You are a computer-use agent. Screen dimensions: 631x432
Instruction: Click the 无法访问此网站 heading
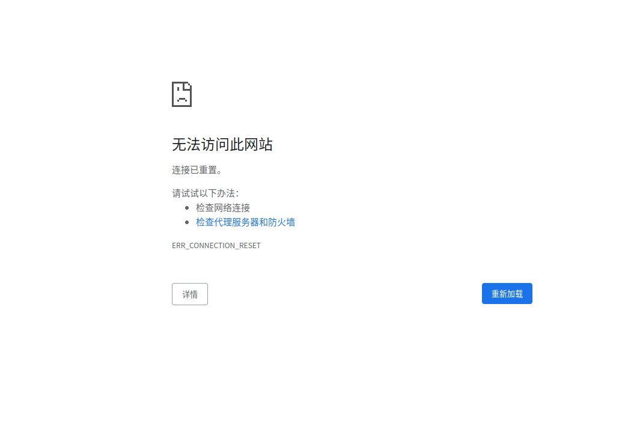222,144
